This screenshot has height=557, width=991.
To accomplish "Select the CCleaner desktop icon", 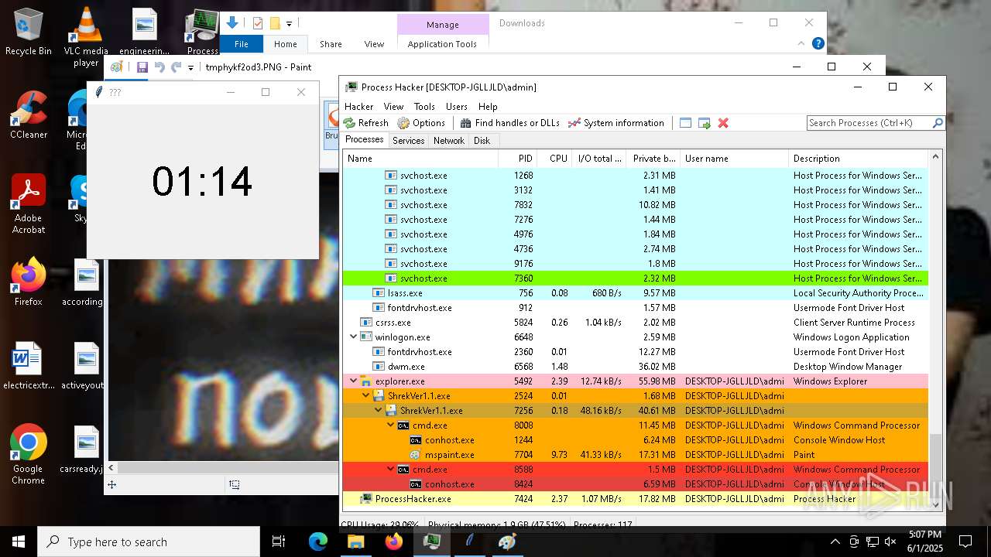I will pos(29,115).
